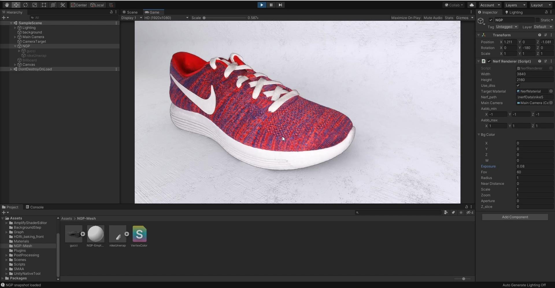This screenshot has height=288, width=555.
Task: Open Nerf Renderer component options menu
Action: pos(551,61)
